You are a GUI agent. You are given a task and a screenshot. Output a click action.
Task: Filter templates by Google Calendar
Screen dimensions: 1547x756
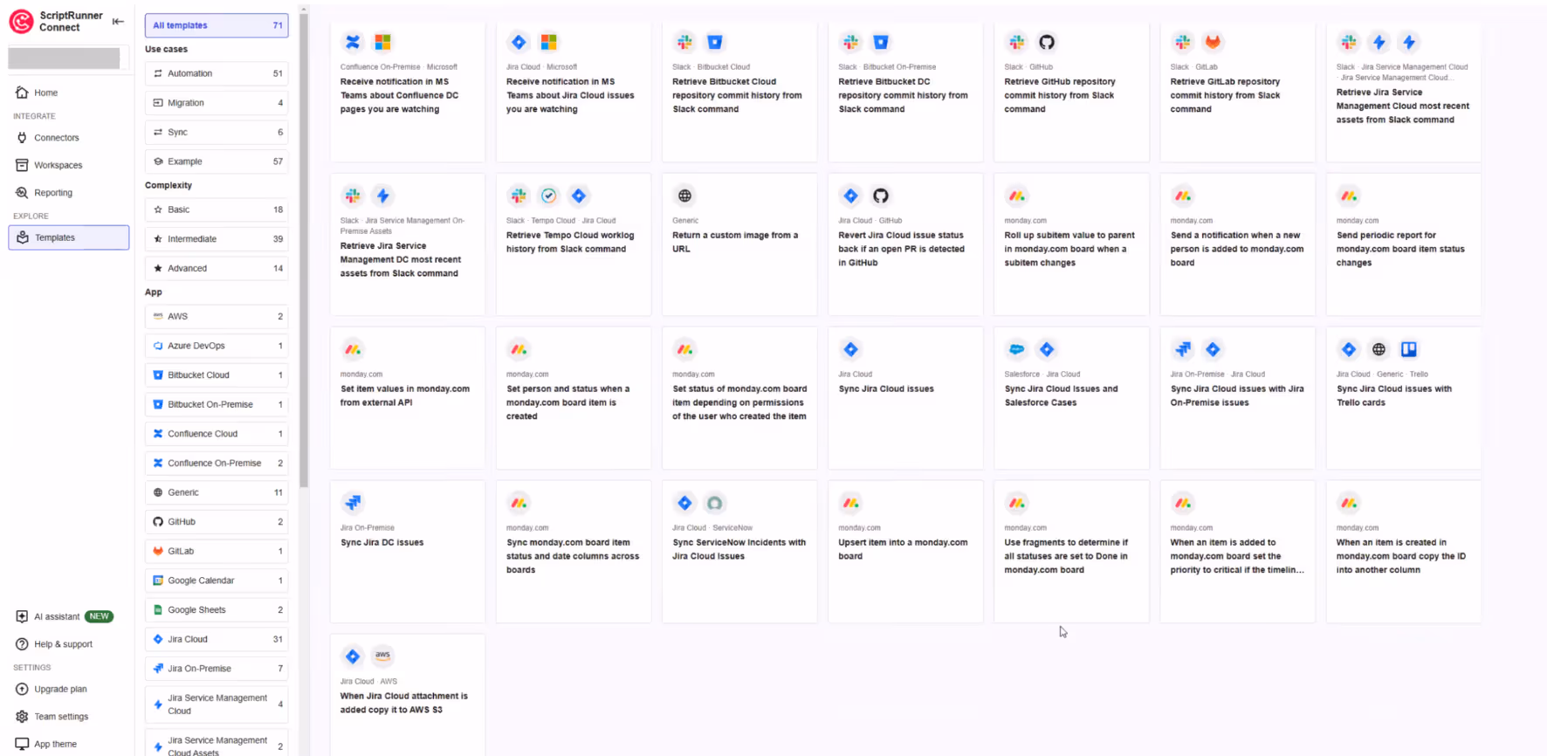point(217,581)
